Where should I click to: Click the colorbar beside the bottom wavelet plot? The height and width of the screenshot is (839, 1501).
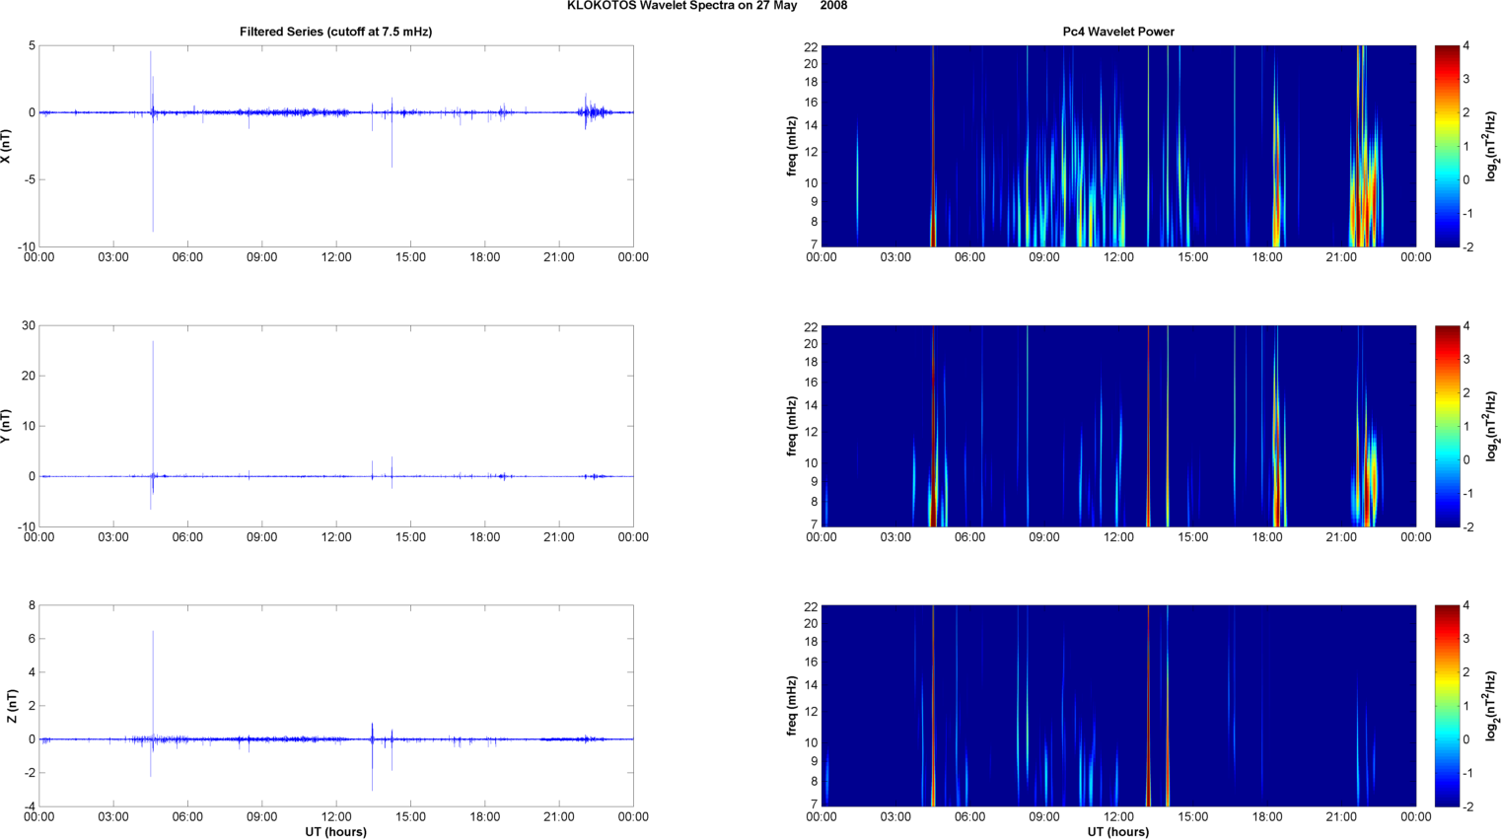1446,706
